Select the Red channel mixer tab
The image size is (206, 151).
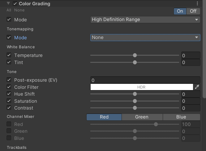click(104, 117)
